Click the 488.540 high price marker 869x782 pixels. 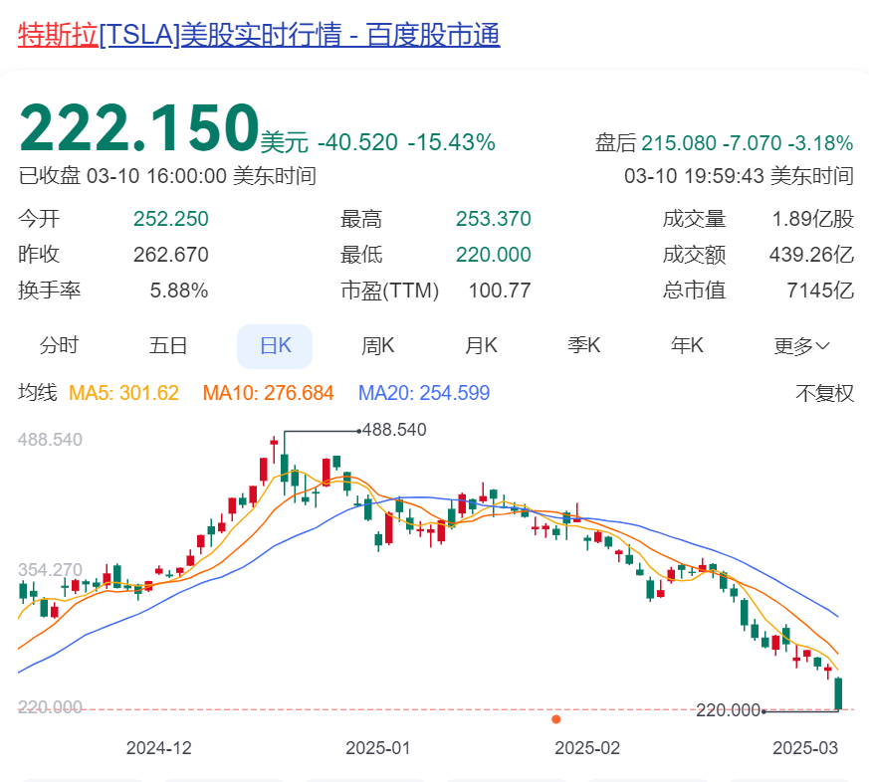[x=394, y=430]
